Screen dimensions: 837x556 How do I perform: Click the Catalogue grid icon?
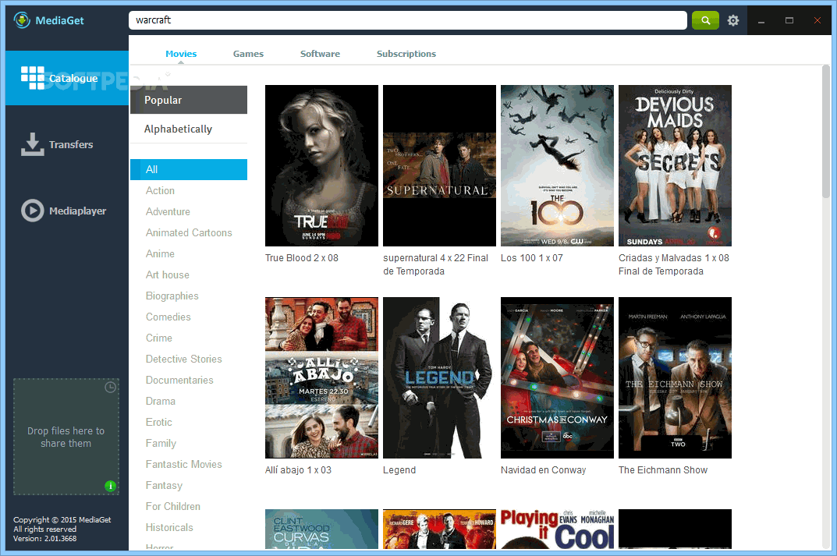(x=33, y=78)
